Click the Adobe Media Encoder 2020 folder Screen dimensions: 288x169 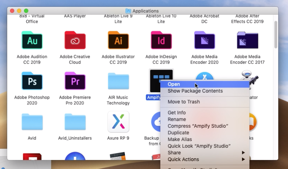pos(205,40)
